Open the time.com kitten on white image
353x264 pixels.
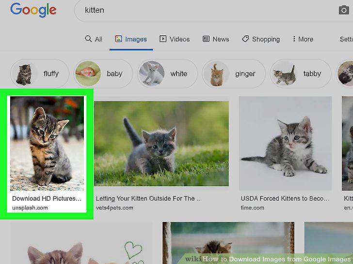click(285, 144)
